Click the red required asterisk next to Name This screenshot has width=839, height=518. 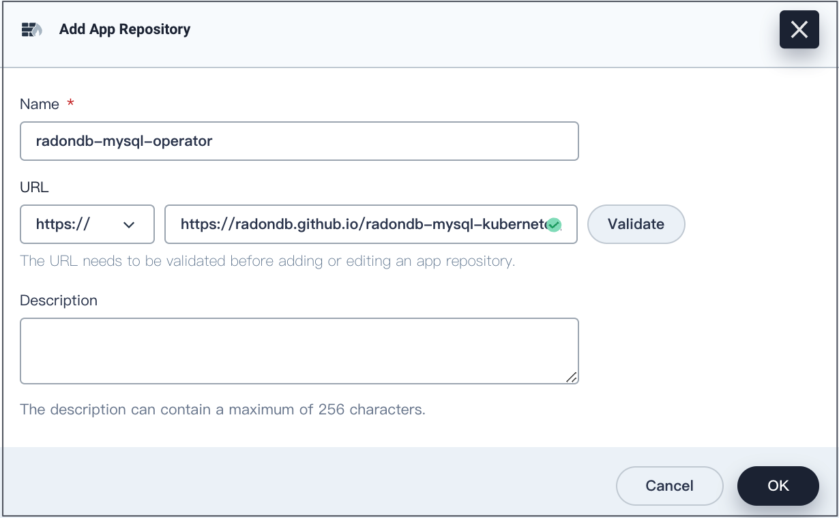pyautogui.click(x=70, y=104)
